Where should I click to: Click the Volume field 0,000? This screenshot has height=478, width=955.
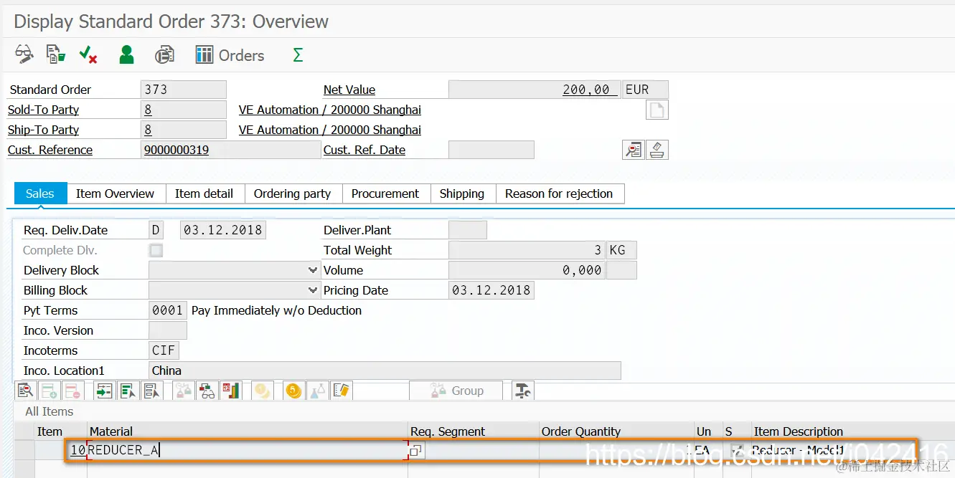pyautogui.click(x=527, y=270)
